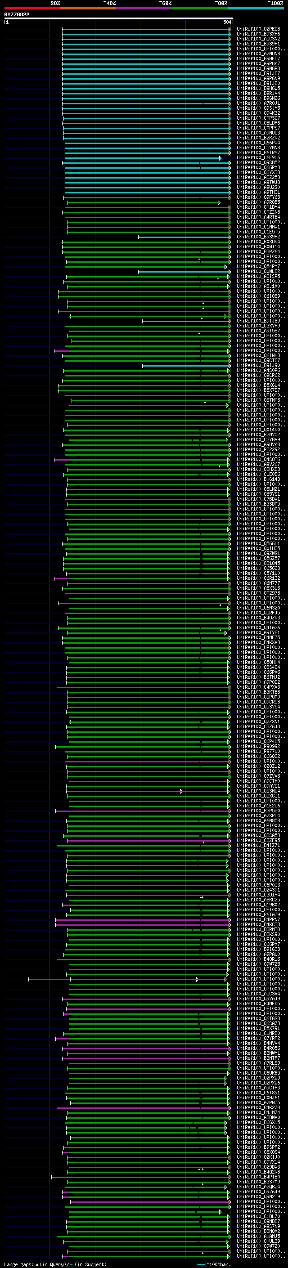Open hit UniRef100_C3ZF95

258,841
